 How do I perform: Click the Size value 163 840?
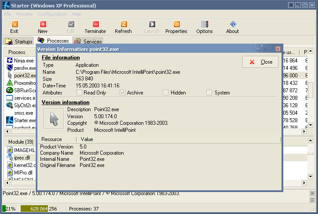coord(84,78)
